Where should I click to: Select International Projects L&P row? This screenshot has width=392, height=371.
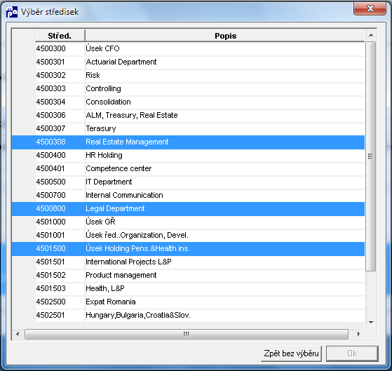188,262
